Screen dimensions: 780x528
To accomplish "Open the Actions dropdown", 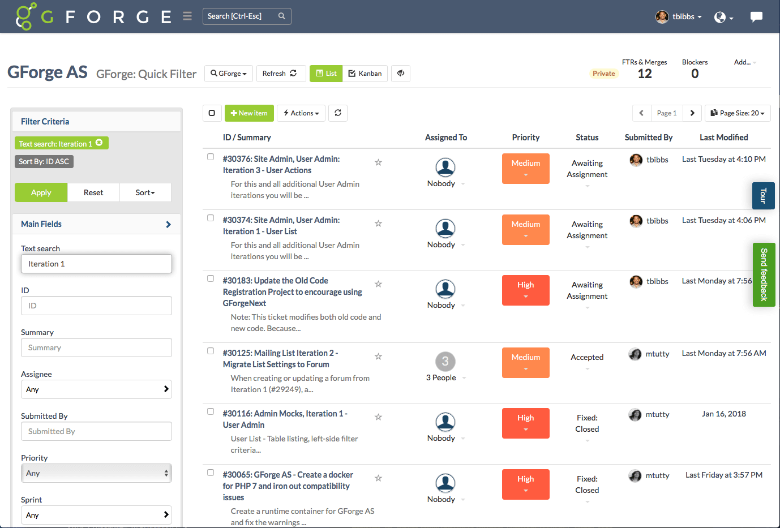I will tap(301, 113).
